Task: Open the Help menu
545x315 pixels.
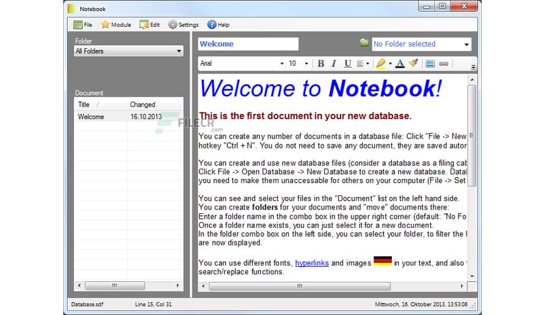Action: [x=218, y=25]
